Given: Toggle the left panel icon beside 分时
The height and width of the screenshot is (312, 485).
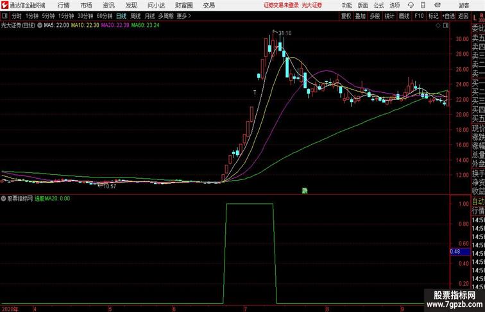Looking at the screenshot, I should point(4,16).
